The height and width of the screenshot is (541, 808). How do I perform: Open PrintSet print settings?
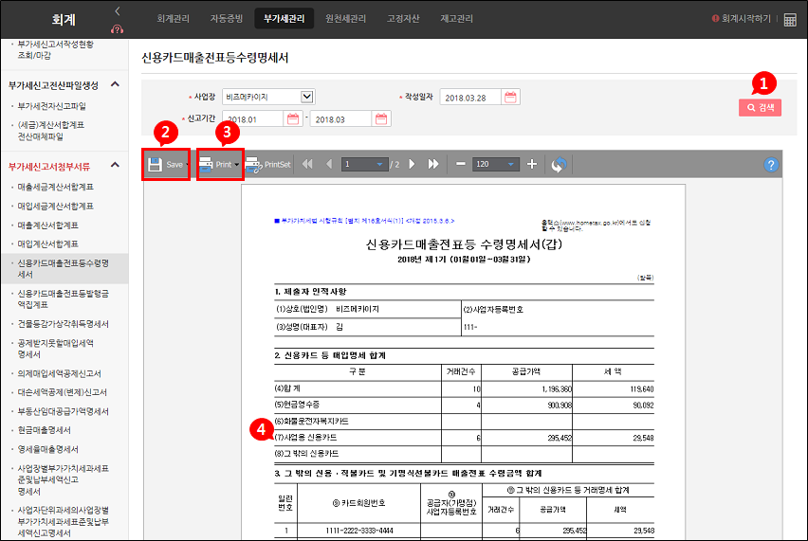(x=268, y=164)
